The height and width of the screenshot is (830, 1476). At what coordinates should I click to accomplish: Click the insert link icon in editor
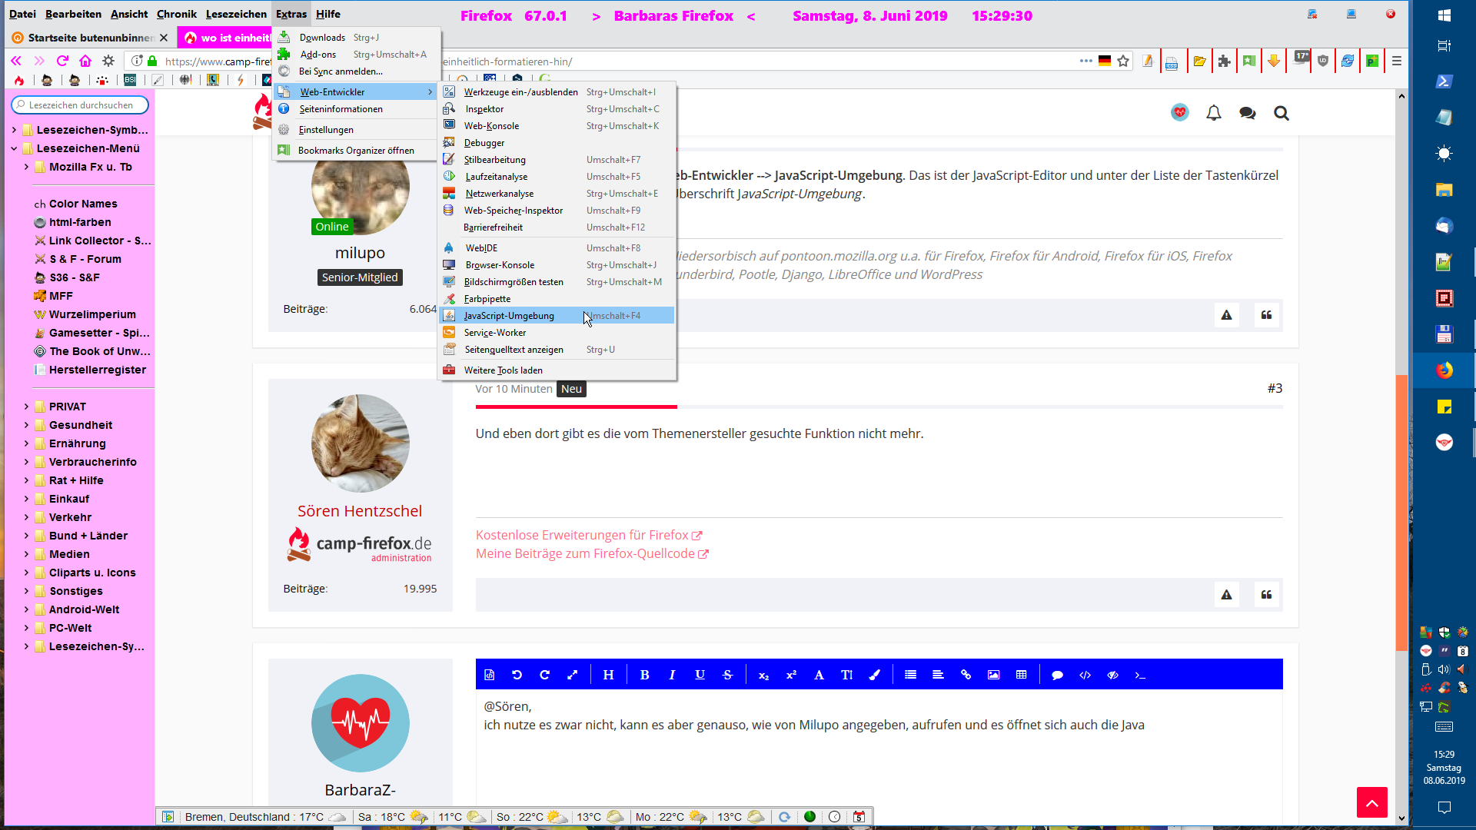coord(966,675)
